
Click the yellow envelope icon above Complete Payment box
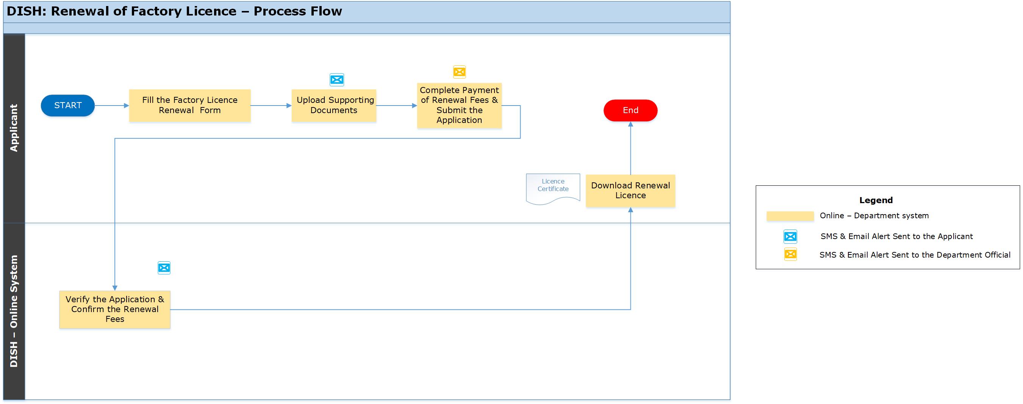pyautogui.click(x=460, y=72)
